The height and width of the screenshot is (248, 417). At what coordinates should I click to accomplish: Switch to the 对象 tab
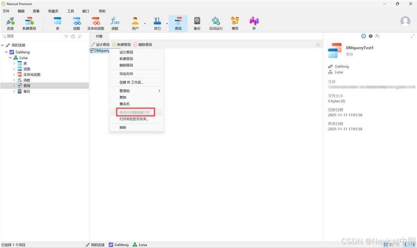[99, 36]
